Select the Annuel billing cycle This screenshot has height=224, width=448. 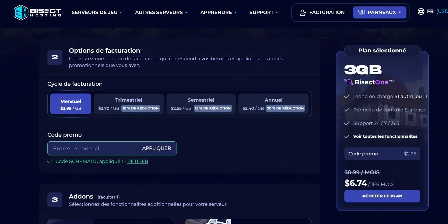tap(273, 104)
